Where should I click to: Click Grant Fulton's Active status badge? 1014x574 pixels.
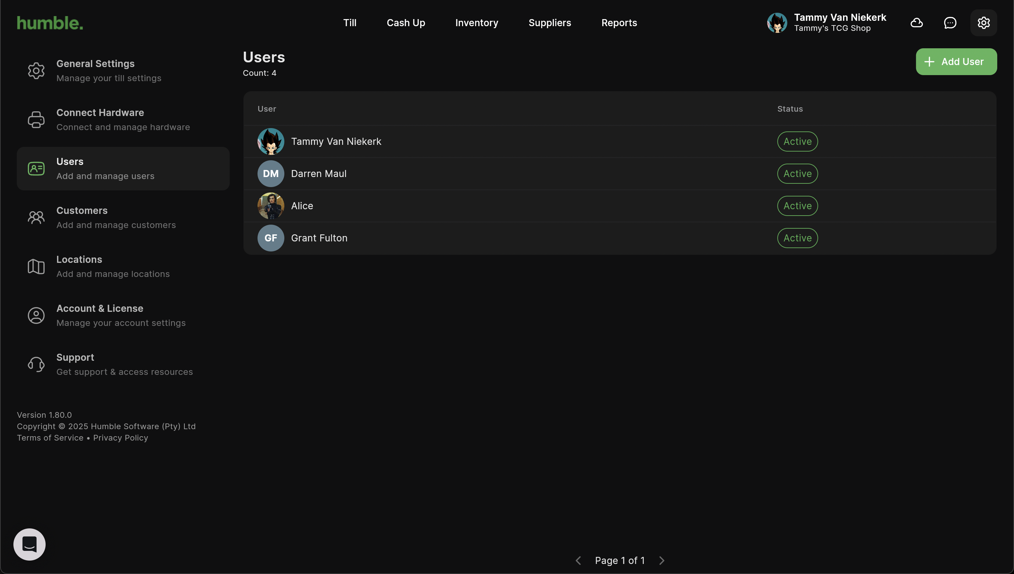(797, 238)
